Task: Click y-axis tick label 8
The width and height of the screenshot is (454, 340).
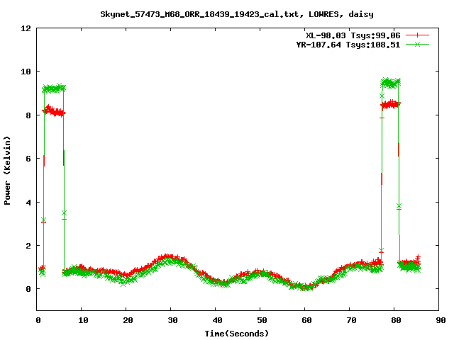Action: pos(28,115)
